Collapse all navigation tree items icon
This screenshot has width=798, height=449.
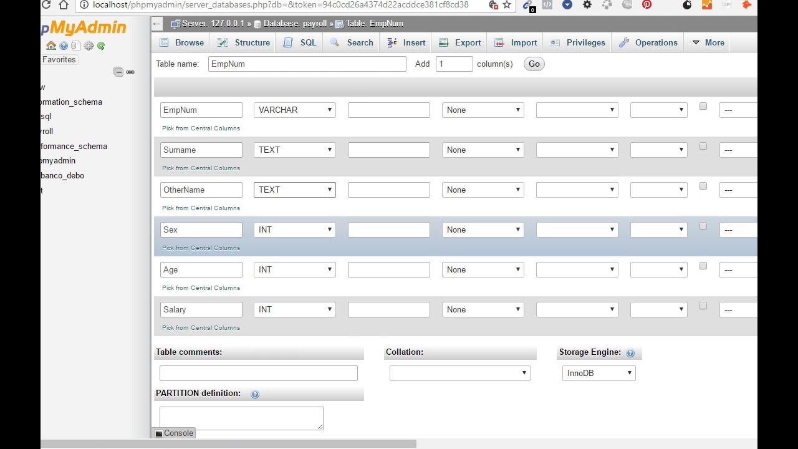(x=118, y=72)
